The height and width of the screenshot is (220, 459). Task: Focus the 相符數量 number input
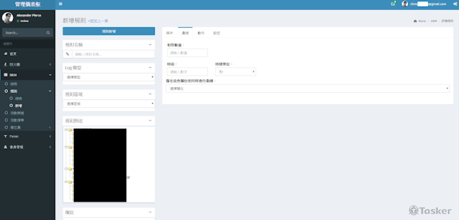tap(187, 53)
